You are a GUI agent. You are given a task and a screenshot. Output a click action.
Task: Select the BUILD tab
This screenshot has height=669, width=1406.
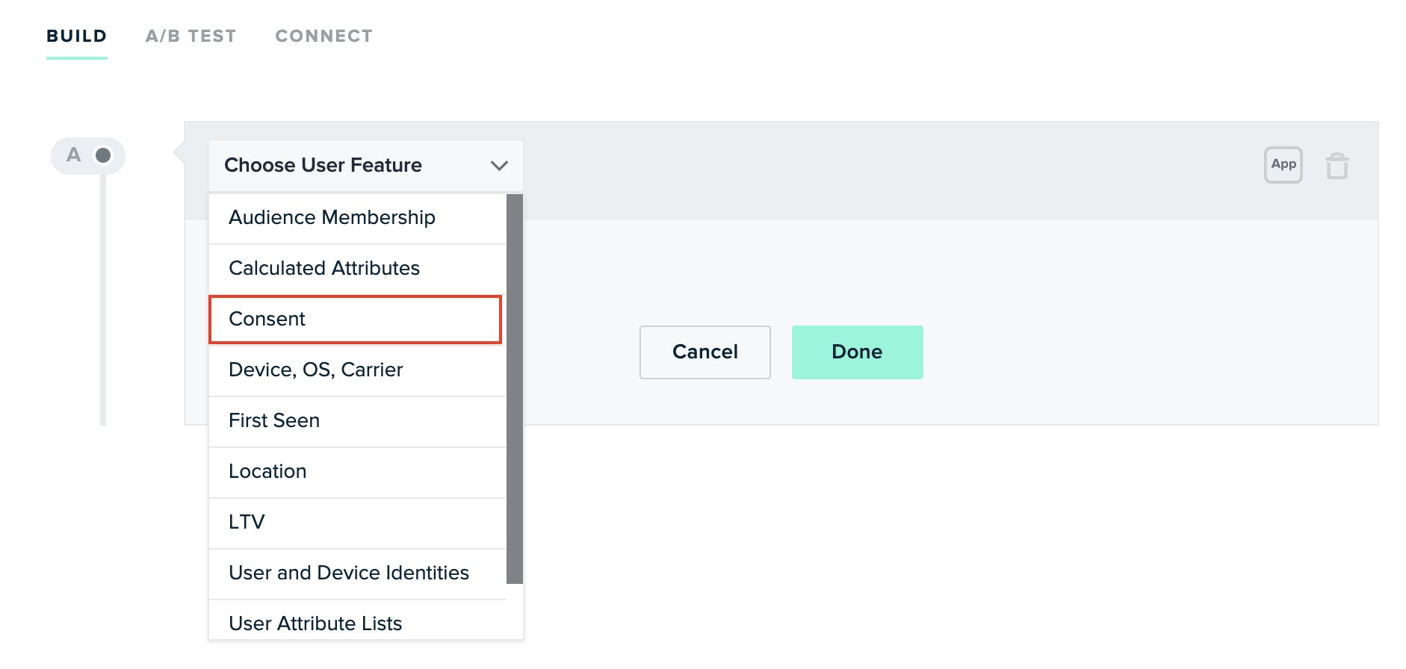click(x=75, y=35)
